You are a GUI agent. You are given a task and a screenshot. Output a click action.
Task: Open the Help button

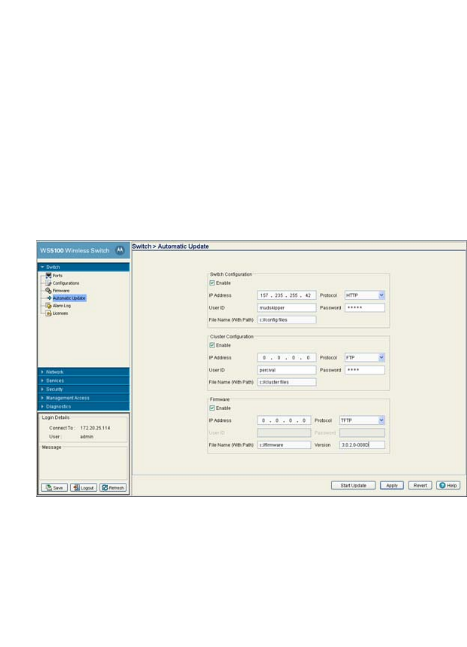point(448,485)
